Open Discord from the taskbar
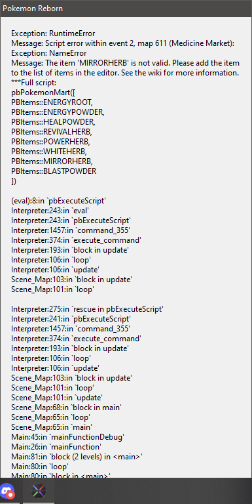Image resolution: width=252 pixels, height=504 pixels. click(x=8, y=491)
